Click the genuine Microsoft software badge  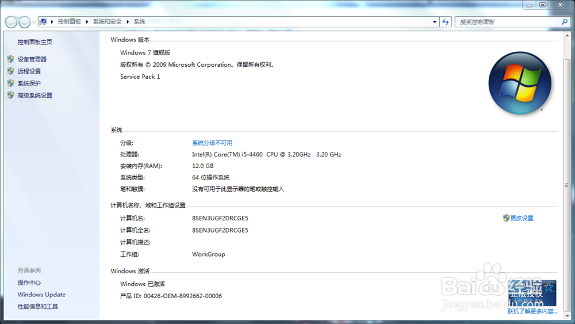532,293
